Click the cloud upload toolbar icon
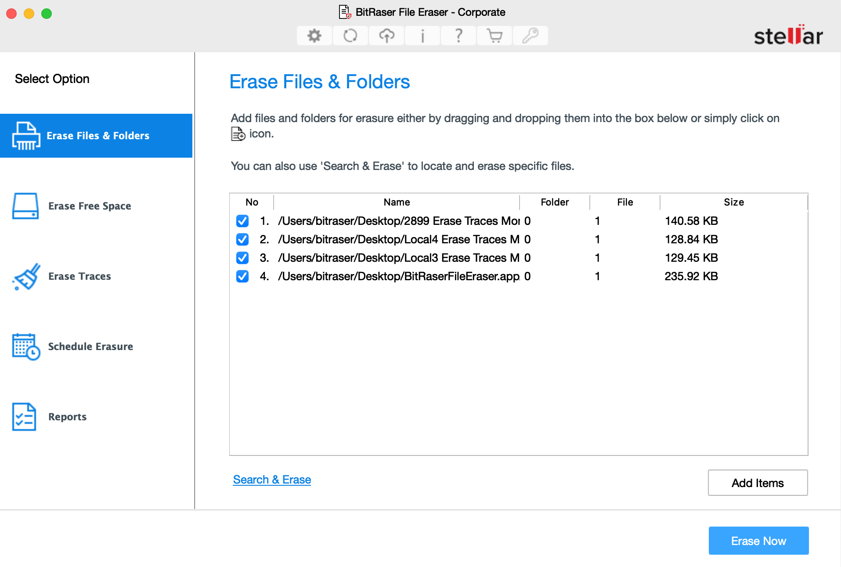The width and height of the screenshot is (841, 567). click(386, 36)
